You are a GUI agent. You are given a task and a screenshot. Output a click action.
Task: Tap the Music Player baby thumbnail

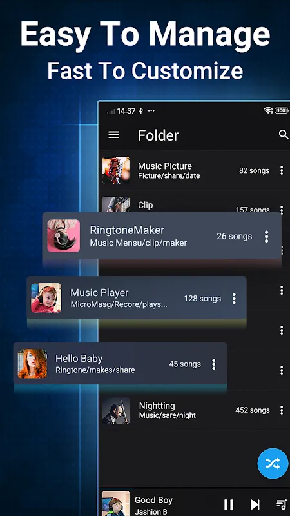[x=46, y=298]
